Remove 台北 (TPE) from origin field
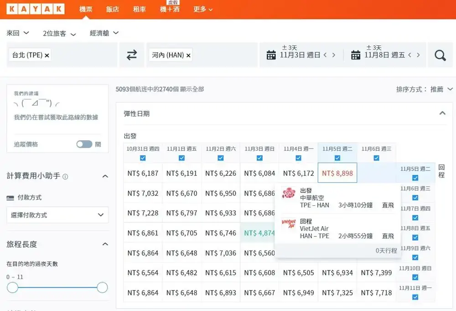 pos(47,55)
